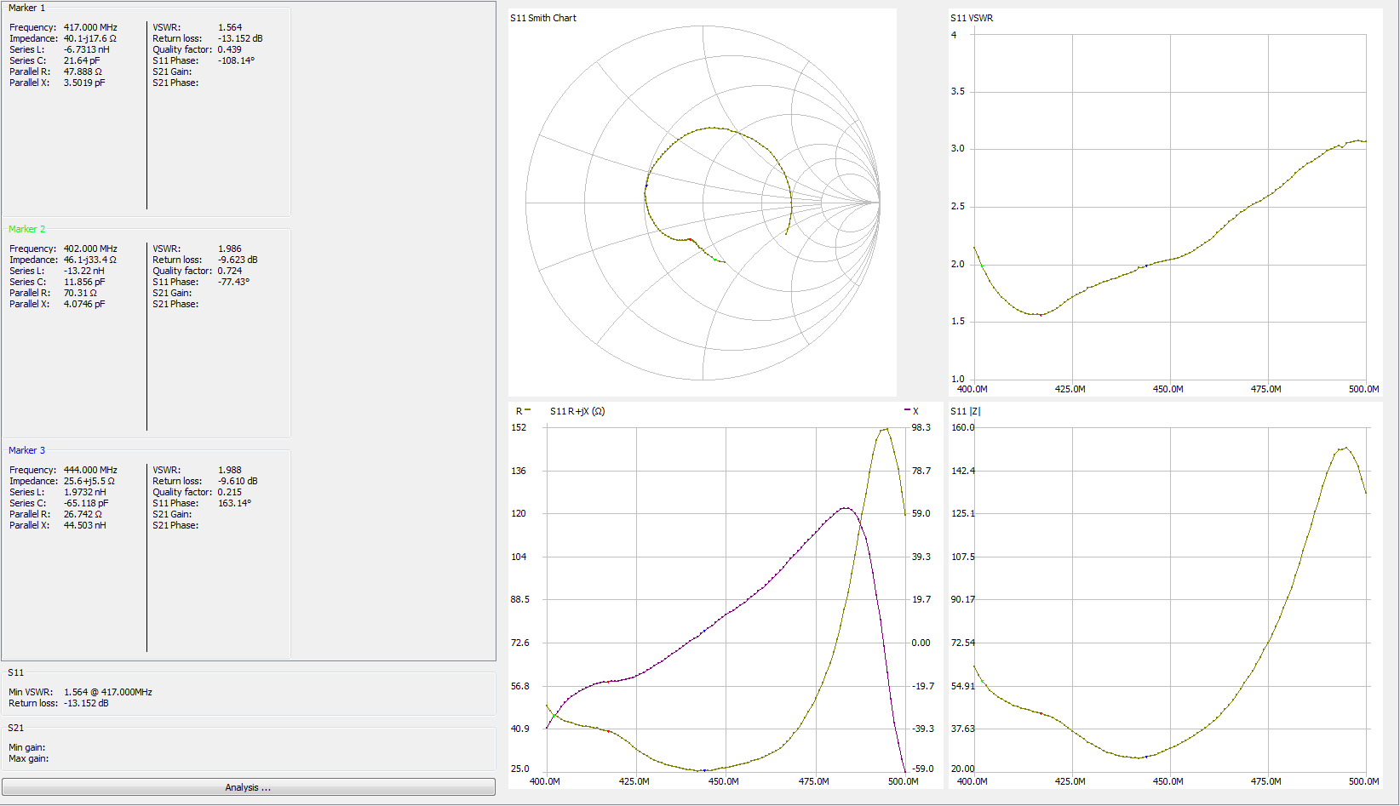Click Min VSWR 1.564 @ 417.000MHz

108,692
